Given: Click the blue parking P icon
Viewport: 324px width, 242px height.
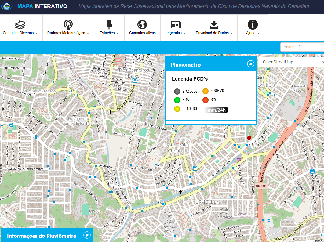Looking at the screenshot, I should [x=269, y=221].
